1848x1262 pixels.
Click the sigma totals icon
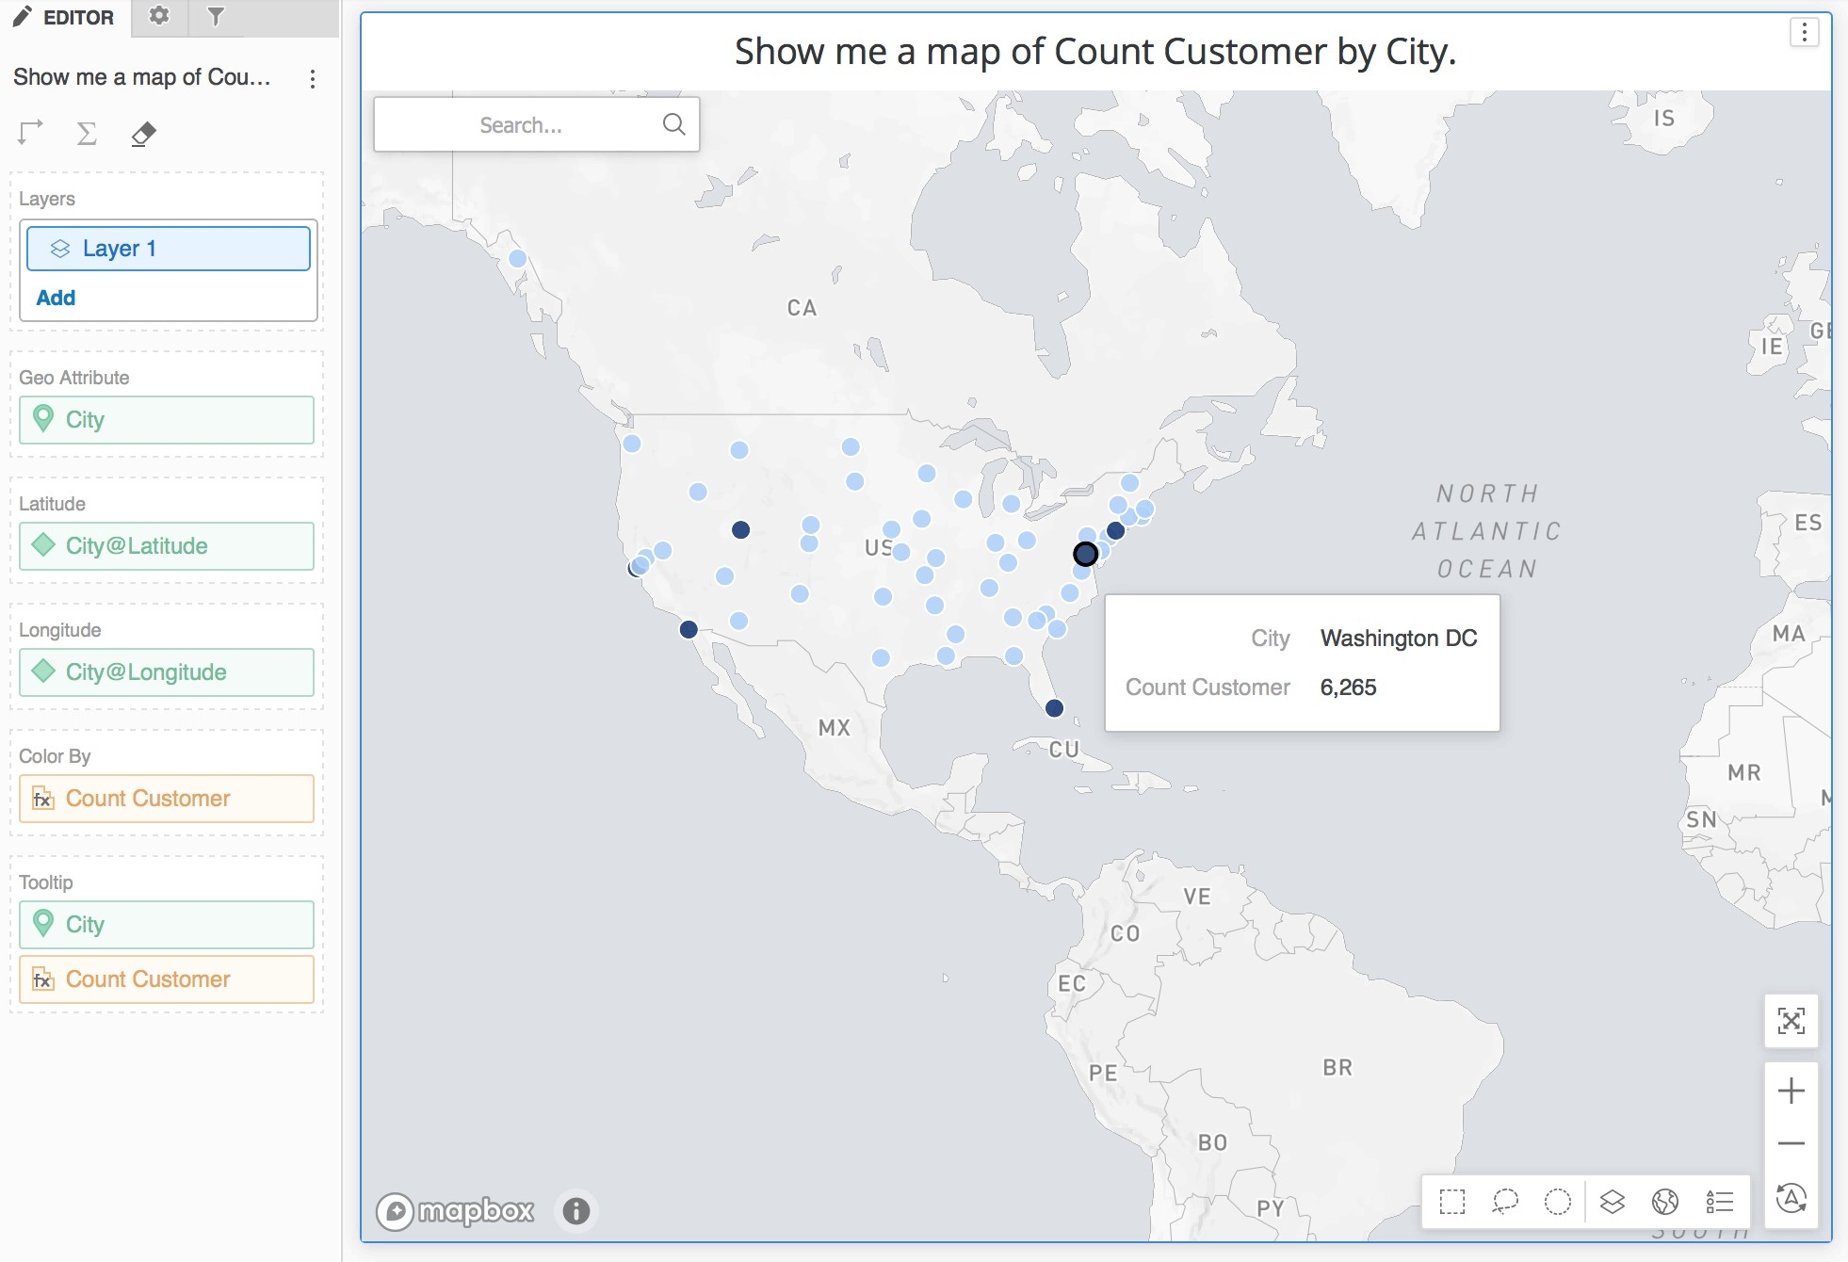click(x=87, y=134)
